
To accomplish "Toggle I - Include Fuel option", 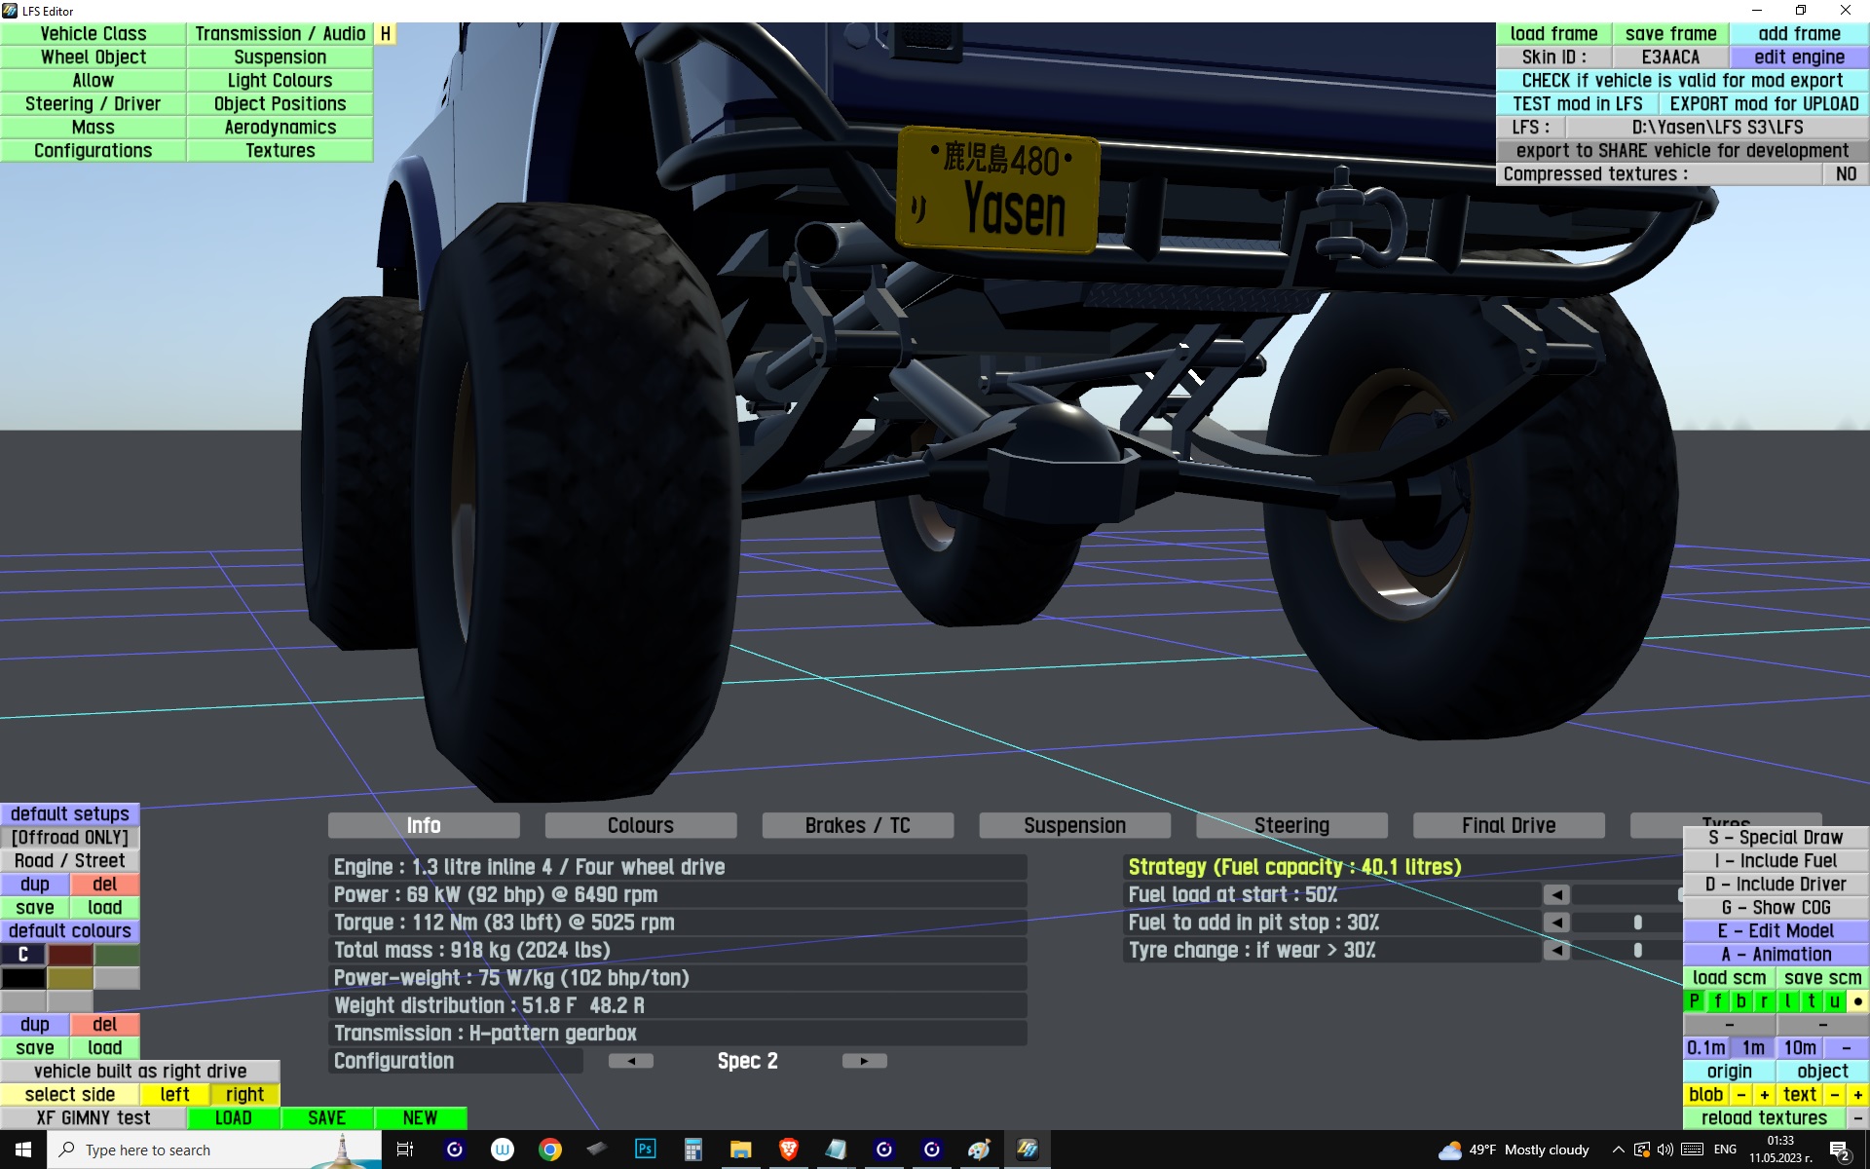I will [1776, 861].
